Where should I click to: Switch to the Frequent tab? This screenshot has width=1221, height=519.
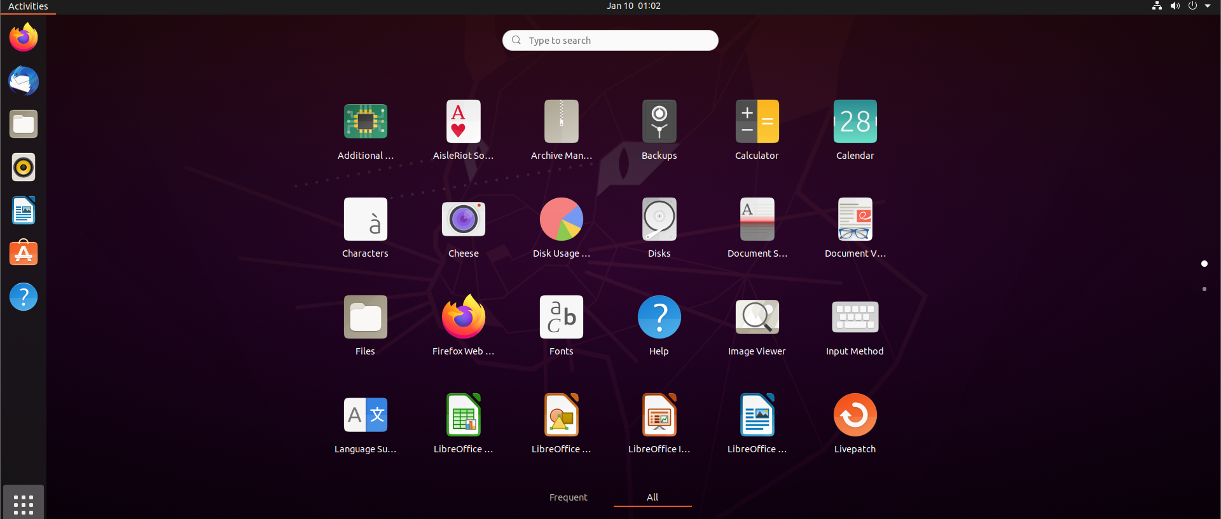point(569,497)
